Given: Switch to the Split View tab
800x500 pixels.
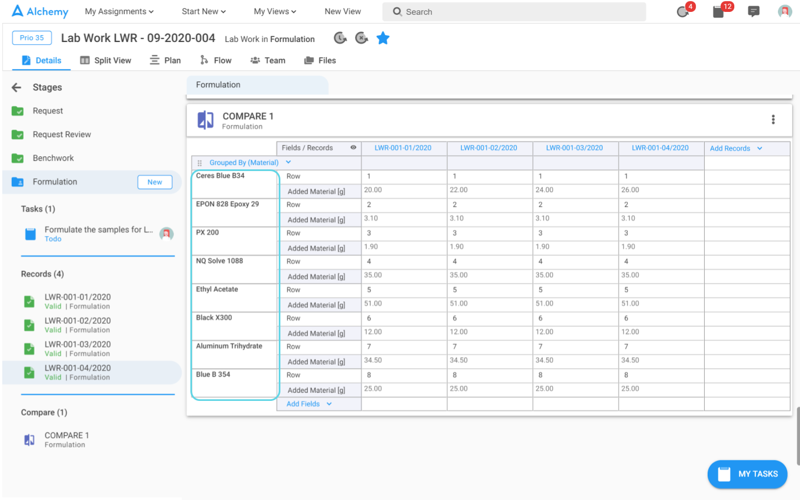Looking at the screenshot, I should click(x=105, y=61).
